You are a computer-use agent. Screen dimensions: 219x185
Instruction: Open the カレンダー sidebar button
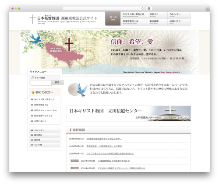pyautogui.click(x=45, y=130)
